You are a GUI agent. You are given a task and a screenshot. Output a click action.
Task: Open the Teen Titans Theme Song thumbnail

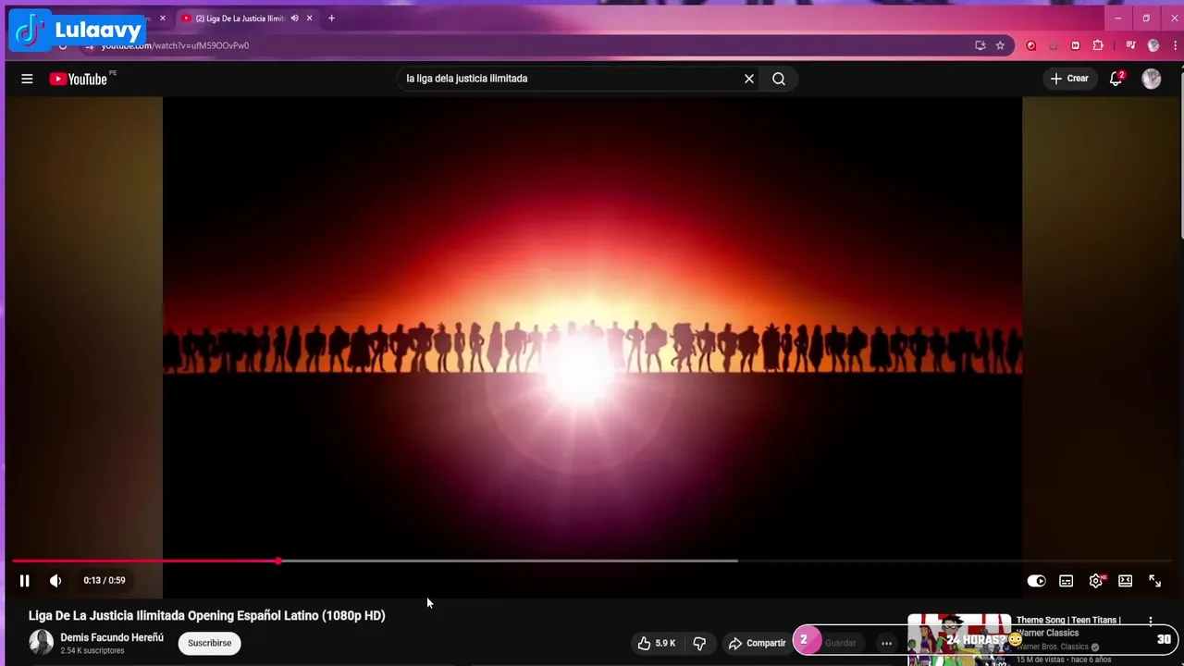[959, 640]
